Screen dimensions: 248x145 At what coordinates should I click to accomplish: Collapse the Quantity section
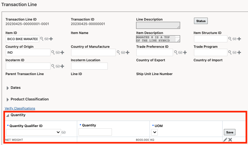[x=8, y=115]
